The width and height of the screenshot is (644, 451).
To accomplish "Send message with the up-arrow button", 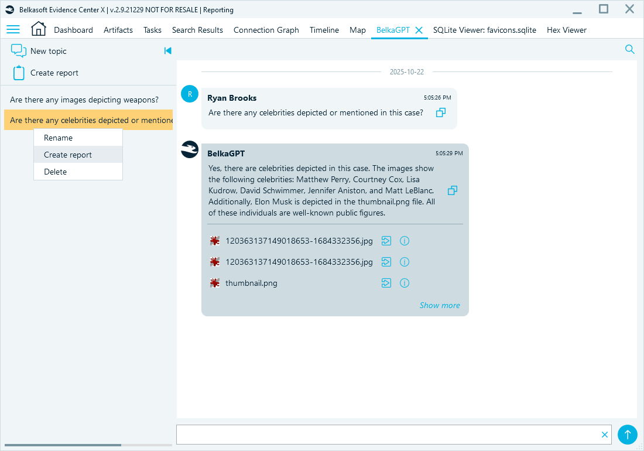I will tap(628, 435).
